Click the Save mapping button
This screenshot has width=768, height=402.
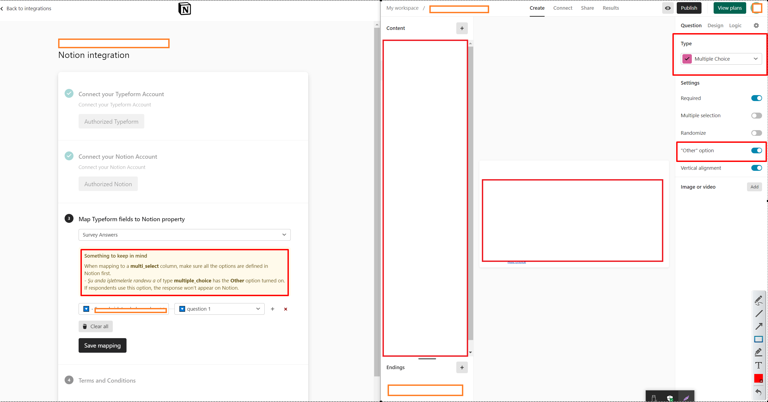point(102,345)
